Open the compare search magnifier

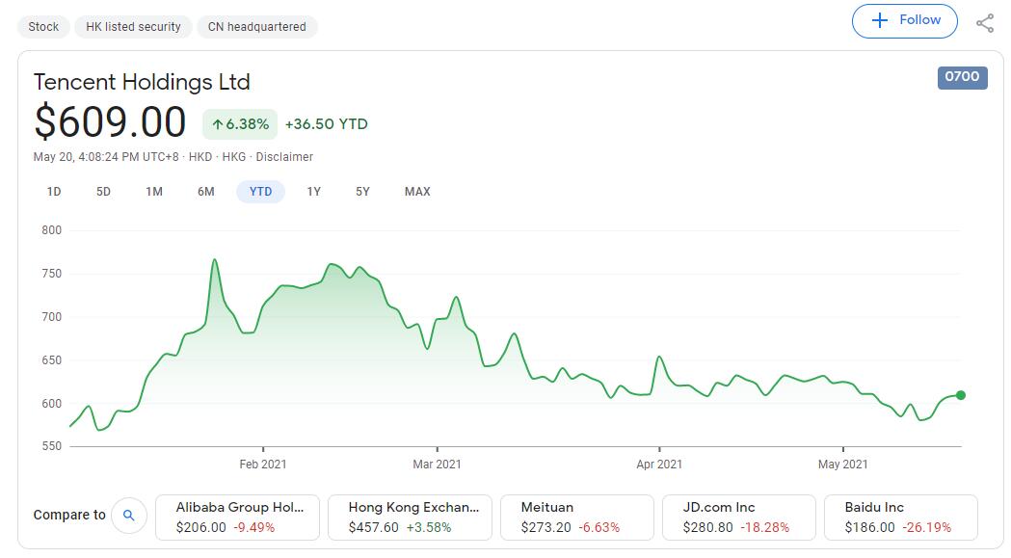coord(129,516)
